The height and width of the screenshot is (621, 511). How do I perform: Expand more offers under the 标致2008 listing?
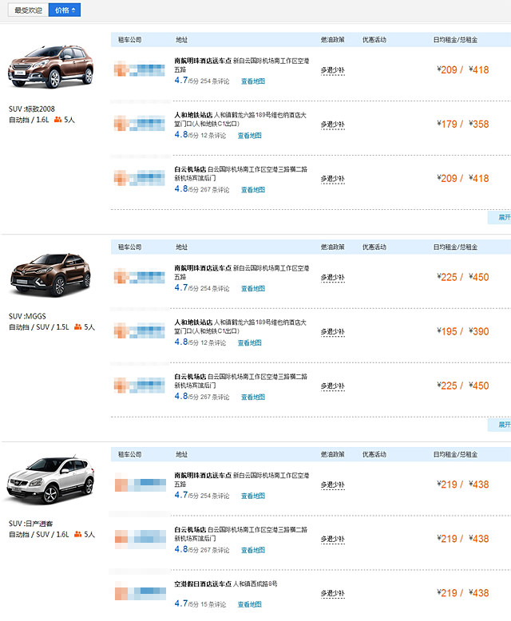tap(502, 217)
